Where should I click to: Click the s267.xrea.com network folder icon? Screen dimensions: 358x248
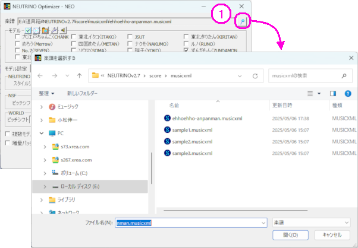[55, 160]
